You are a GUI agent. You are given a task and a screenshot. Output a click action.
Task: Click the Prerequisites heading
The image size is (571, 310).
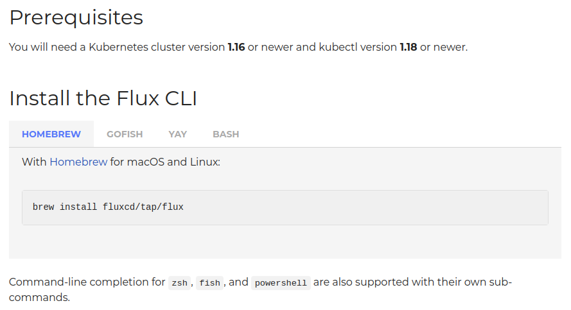76,18
